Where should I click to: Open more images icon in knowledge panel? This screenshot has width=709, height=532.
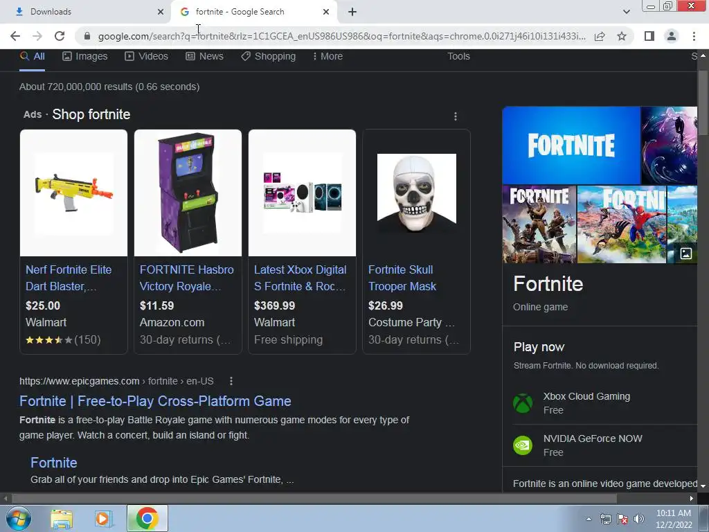686,254
